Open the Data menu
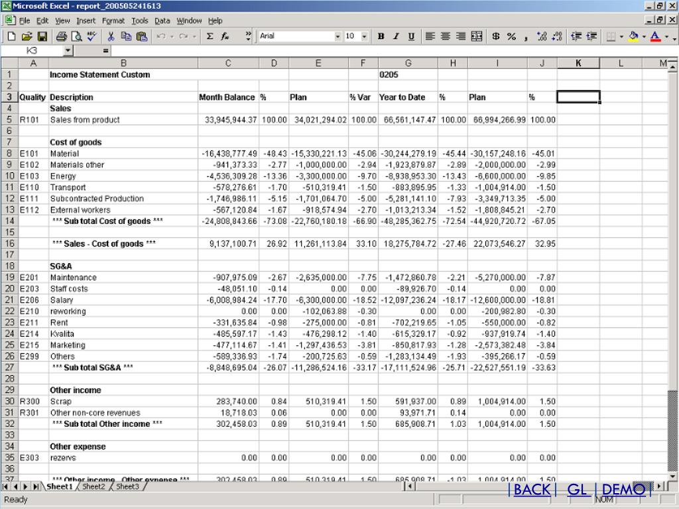This screenshot has height=509, width=679. point(162,21)
